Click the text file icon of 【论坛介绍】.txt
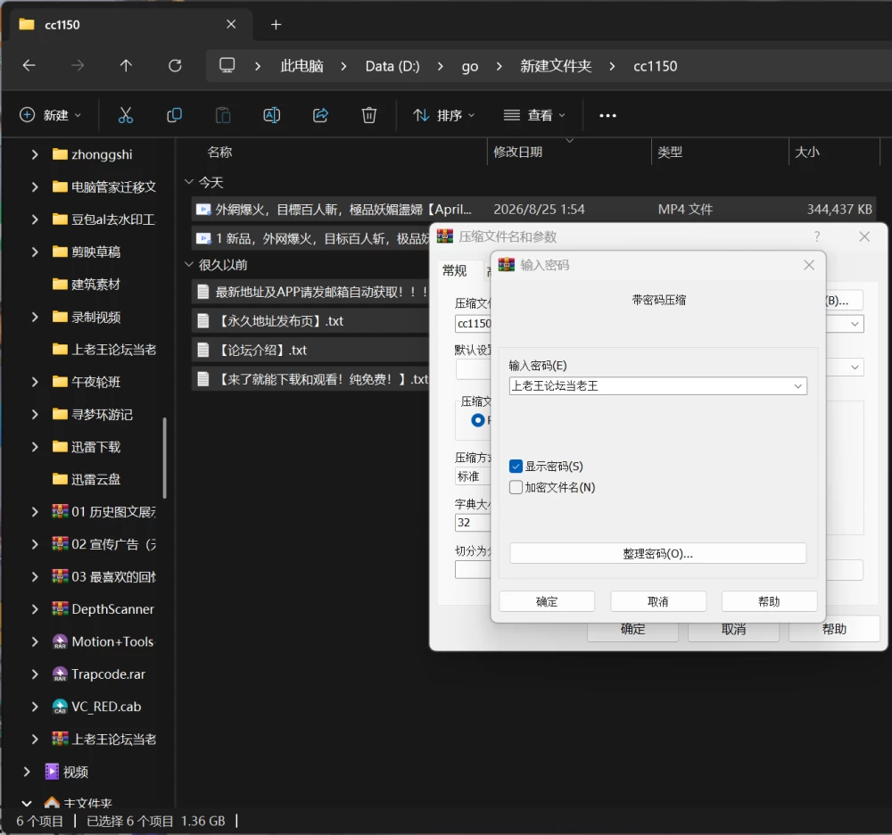 pos(203,350)
